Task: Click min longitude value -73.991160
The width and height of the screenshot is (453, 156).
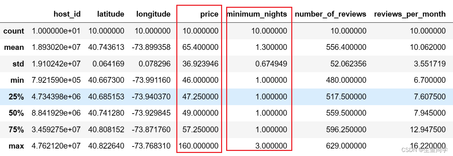Action: point(151,80)
